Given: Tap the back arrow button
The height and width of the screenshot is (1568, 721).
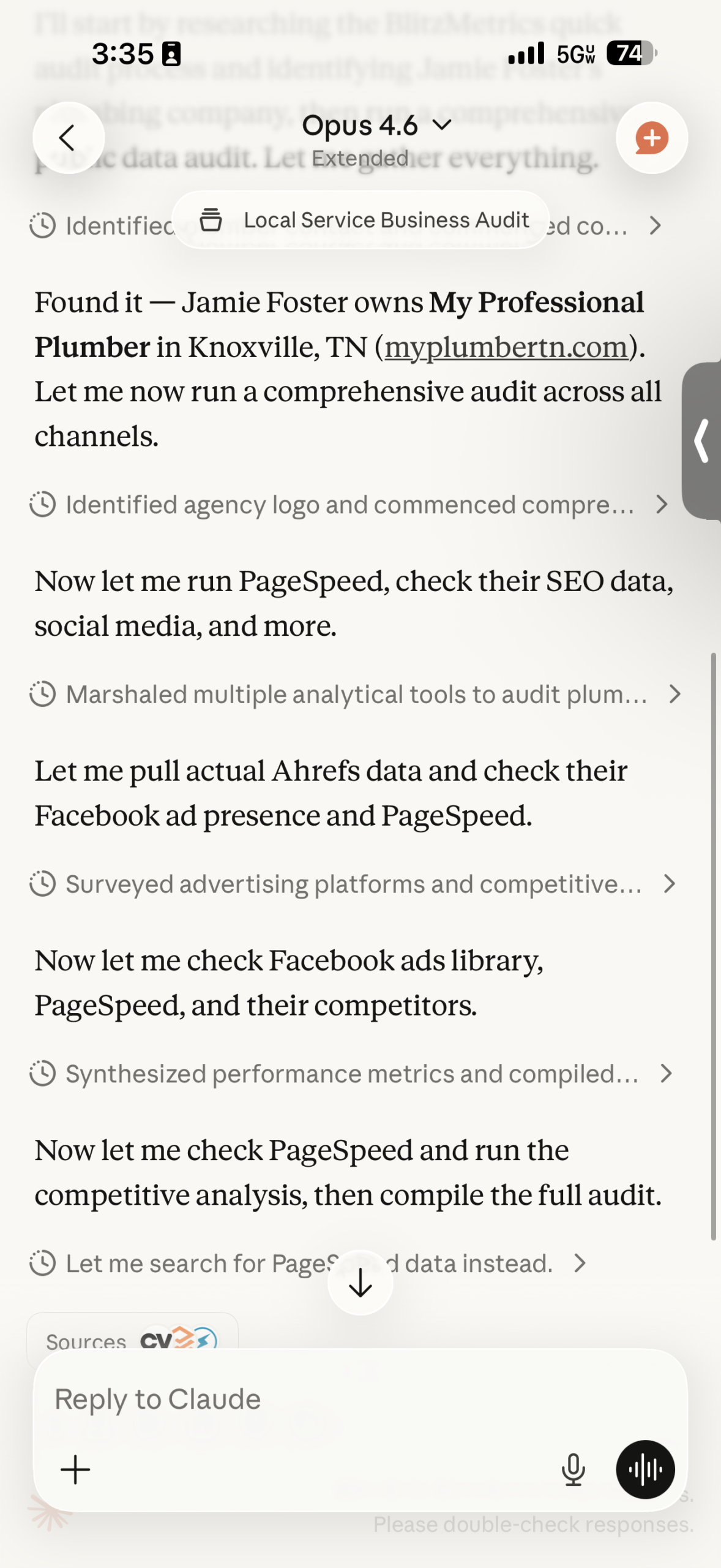Looking at the screenshot, I should click(68, 138).
